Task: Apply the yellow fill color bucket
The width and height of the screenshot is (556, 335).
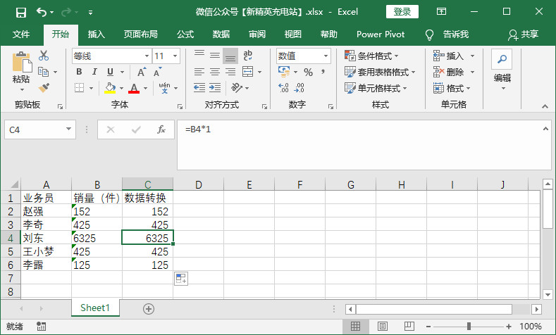Action: (x=110, y=87)
